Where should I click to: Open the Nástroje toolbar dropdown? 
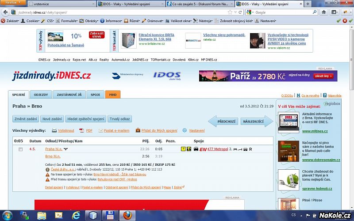[x=203, y=21]
